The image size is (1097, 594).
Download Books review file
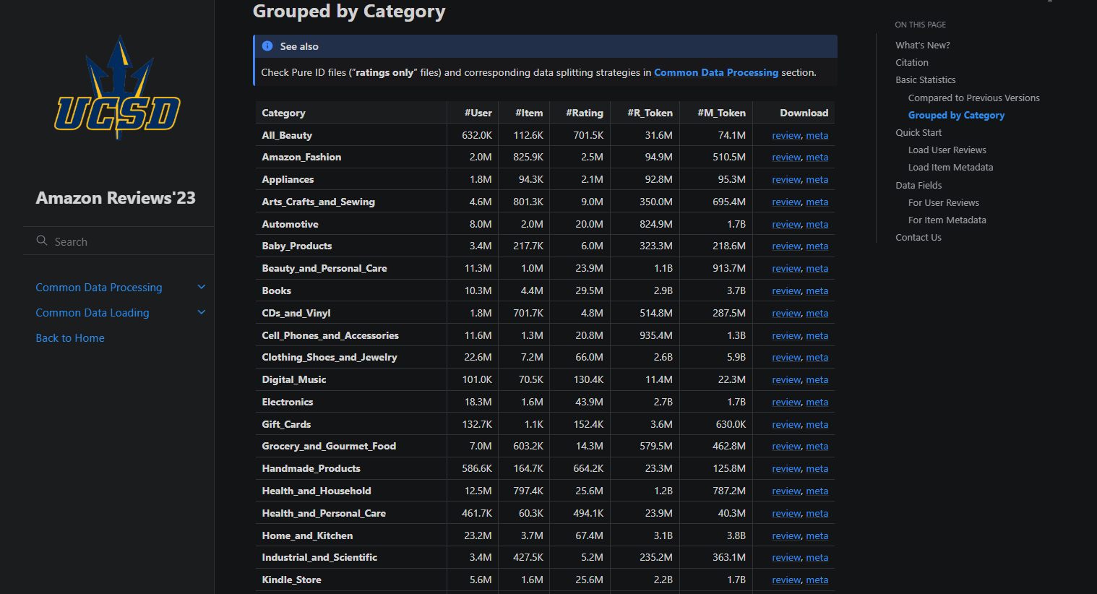point(786,290)
